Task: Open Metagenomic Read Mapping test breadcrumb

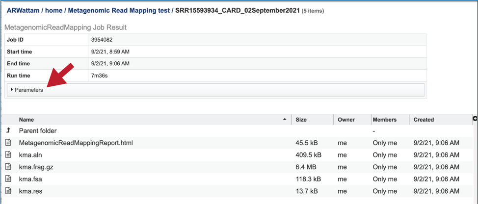Action: click(119, 11)
